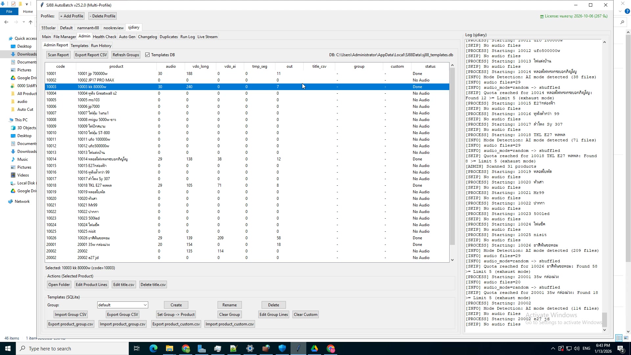
Task: Select the 555solar profile tab
Action: 48,28
